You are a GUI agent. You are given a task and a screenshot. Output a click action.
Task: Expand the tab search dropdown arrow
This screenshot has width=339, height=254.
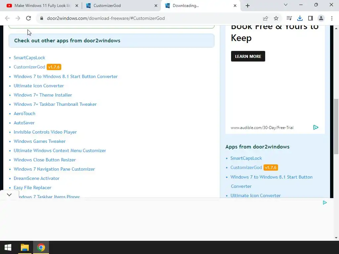[286, 5]
